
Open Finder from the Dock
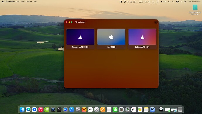point(22,110)
